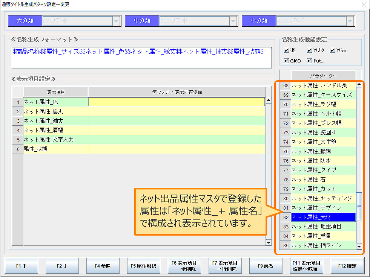This screenshot has width=370, height=277.
Task: Enable the Y!ショ checkbox
Action: (333, 49)
